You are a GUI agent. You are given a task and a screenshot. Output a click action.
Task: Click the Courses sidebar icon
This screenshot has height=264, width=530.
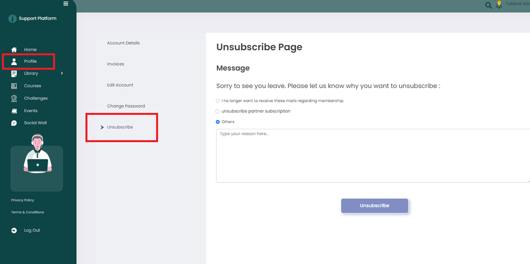14,86
